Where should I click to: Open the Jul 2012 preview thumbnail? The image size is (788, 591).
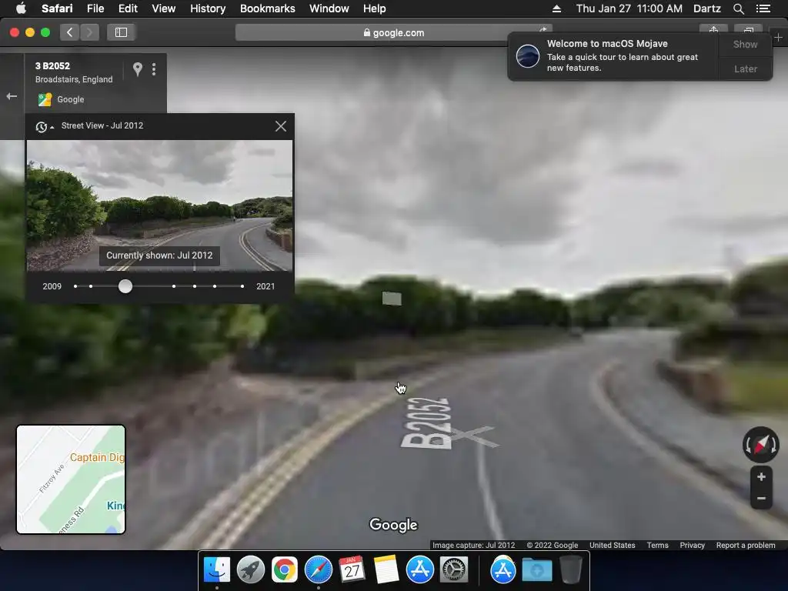pos(159,205)
